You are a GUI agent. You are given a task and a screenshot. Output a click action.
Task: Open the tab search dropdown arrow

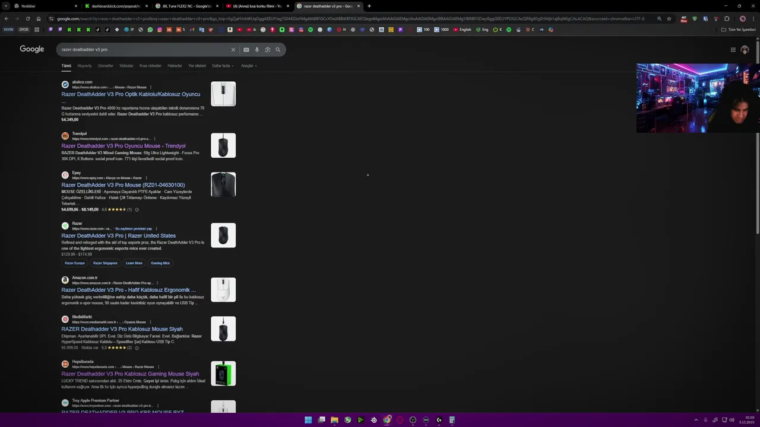[x=6, y=6]
